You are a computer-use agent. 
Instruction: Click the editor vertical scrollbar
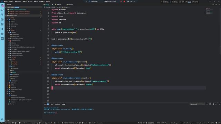pyautogui.click(x=220, y=31)
